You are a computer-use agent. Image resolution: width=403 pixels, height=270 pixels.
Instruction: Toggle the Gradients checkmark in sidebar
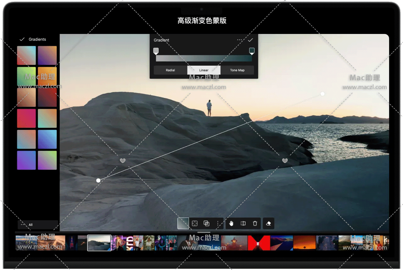[x=22, y=39]
